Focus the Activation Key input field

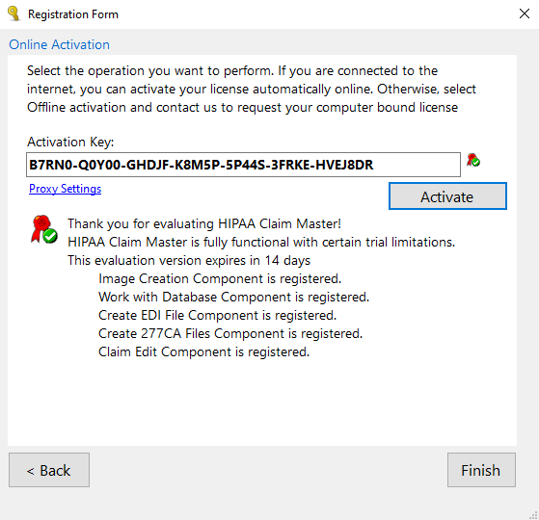pyautogui.click(x=243, y=165)
